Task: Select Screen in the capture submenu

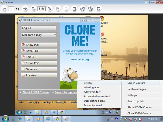Action: tap(99, 83)
